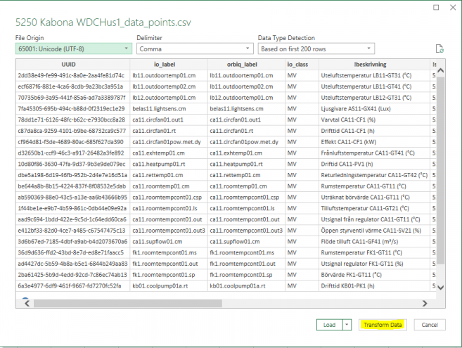The image size is (462, 348).
Task: Click cell Effekt CA11-CF1 (kW)
Action: tap(374, 142)
